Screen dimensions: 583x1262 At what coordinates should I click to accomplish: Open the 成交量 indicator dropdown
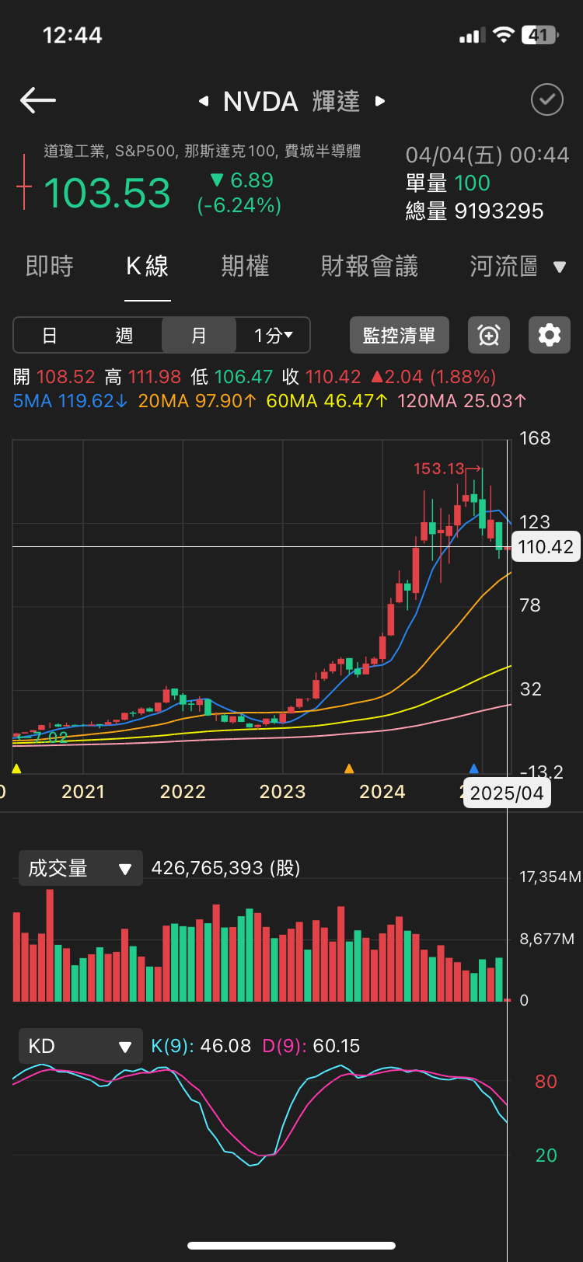[x=81, y=868]
